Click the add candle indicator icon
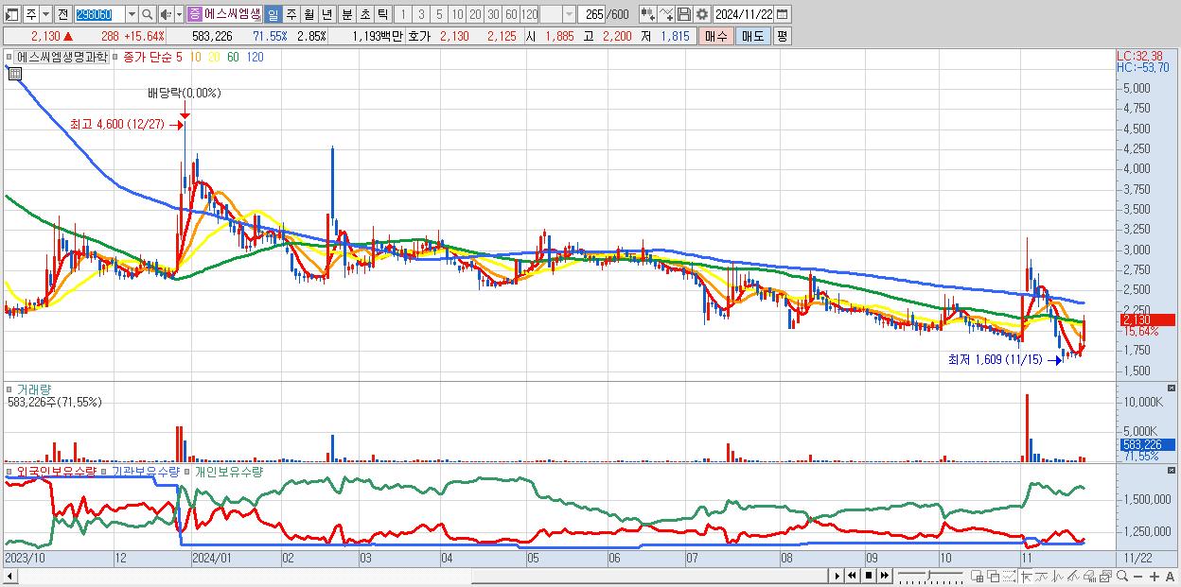1181x587 pixels. (647, 14)
